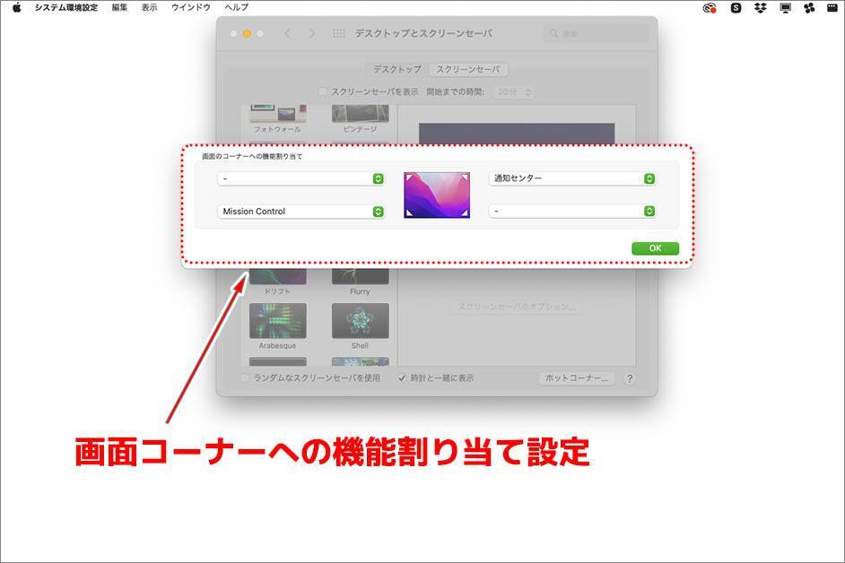845x563 pixels.
Task: Toggle 時計と一緒に表示 checkbox
Action: (x=402, y=378)
